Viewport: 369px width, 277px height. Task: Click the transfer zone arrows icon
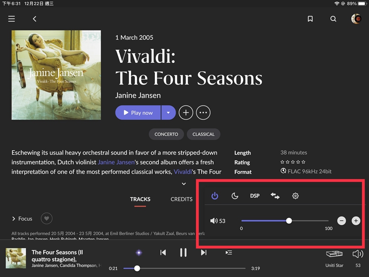[275, 196]
